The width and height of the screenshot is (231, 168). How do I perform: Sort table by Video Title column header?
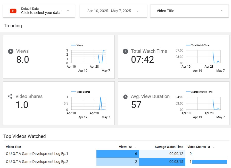point(13,147)
